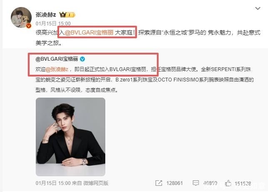Image resolution: width=268 pixels, height=192 pixels.
Task: Follow the @BVLGARI宝格丽 mention in post text
Action: click(89, 32)
